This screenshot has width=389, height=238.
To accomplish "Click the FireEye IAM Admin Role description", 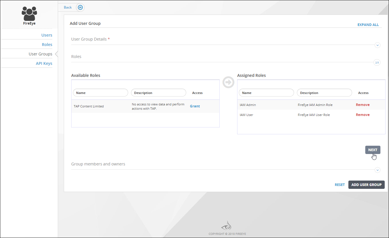I will [x=315, y=105].
